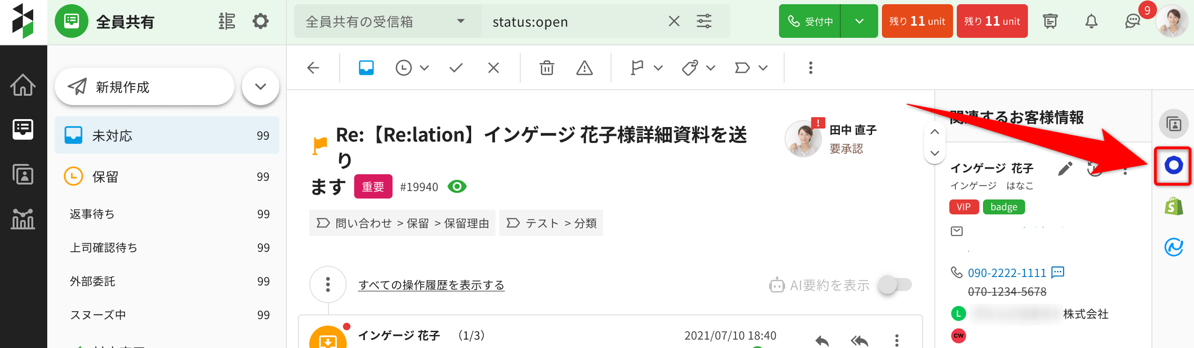Open the notifications bell icon
The height and width of the screenshot is (348, 1194).
[x=1091, y=21]
